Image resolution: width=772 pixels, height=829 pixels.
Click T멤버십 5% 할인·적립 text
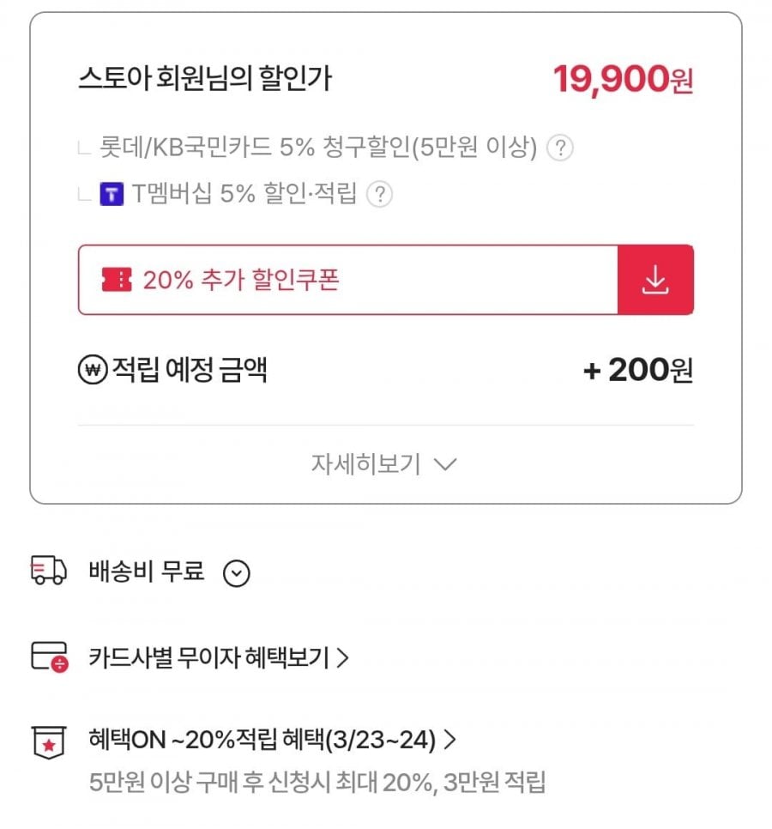point(244,194)
